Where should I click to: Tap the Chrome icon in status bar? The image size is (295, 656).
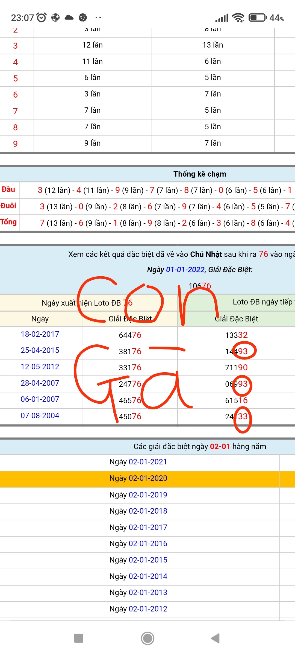(x=83, y=18)
